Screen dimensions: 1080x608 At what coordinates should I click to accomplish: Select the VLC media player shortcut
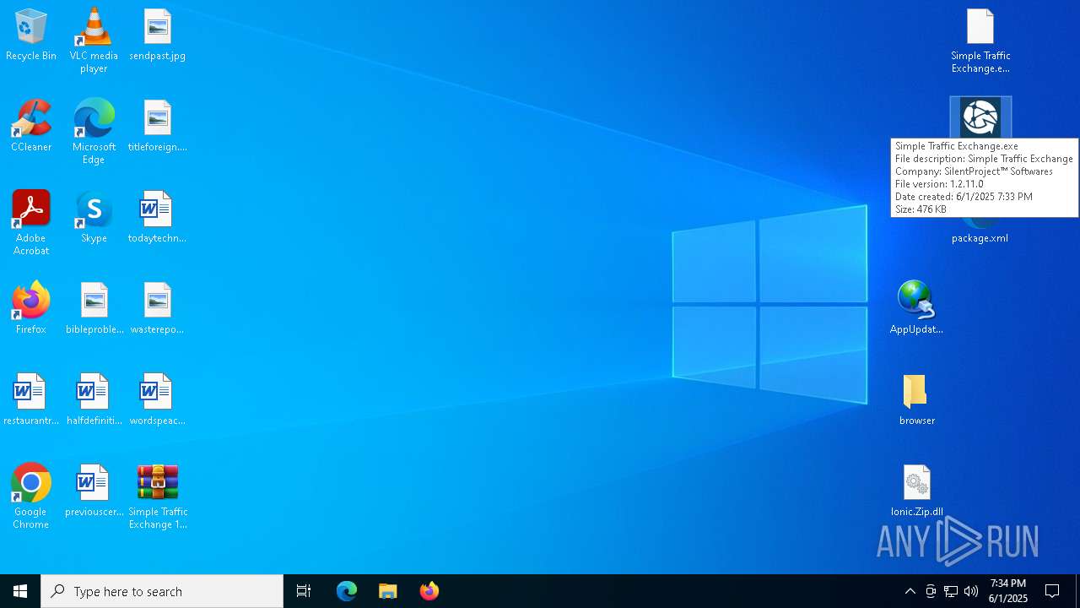point(94,41)
